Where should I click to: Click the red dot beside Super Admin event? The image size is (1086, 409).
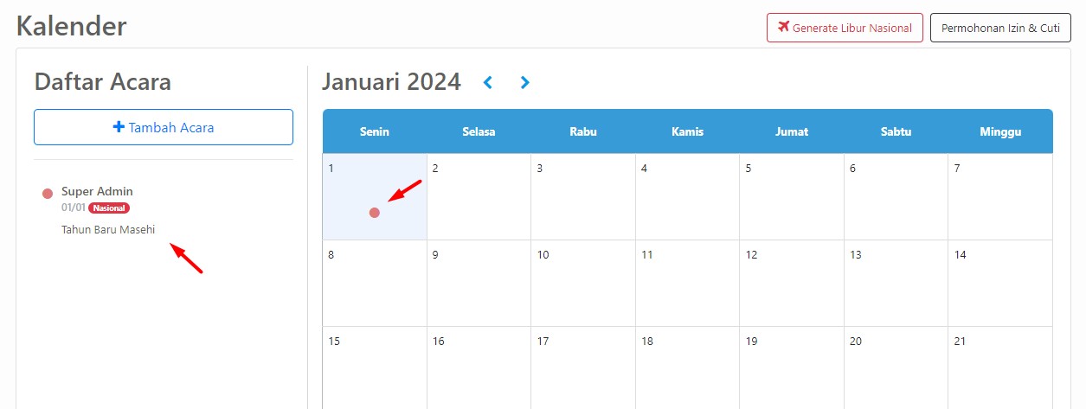(48, 193)
